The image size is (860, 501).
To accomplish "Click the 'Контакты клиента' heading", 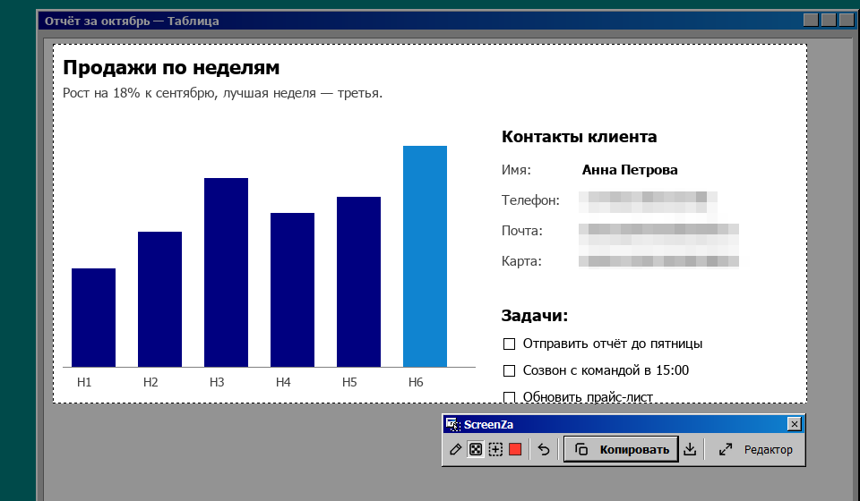I will pyautogui.click(x=580, y=136).
